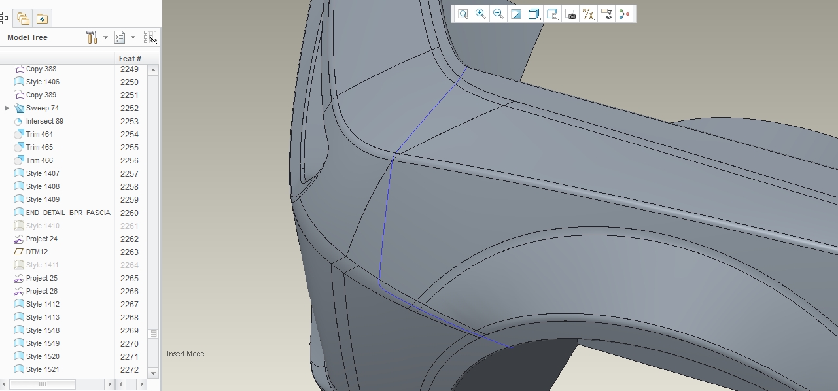Select the Project 26 curve
The width and height of the screenshot is (838, 391).
coord(42,291)
